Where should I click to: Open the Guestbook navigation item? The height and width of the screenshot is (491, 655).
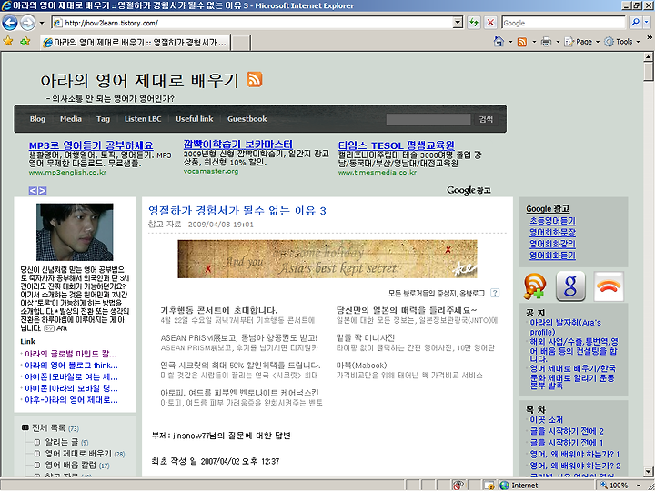coord(247,119)
